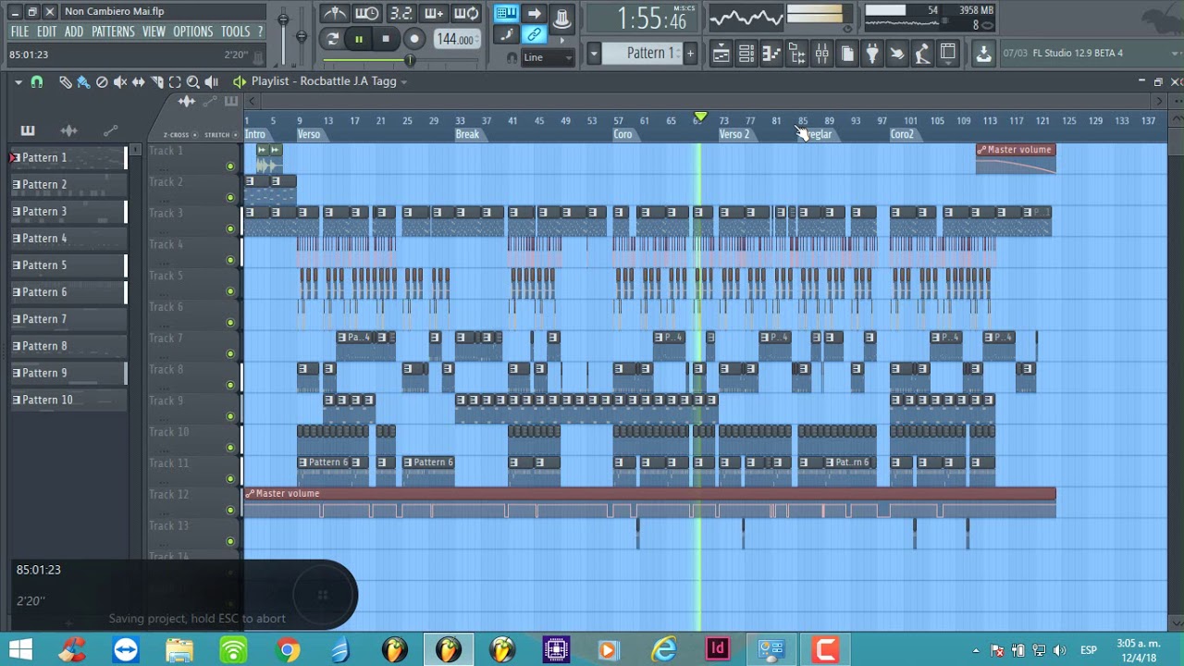
Task: Expand the Playlist title arrangement dropdown
Action: [403, 81]
